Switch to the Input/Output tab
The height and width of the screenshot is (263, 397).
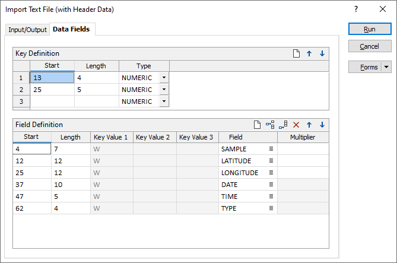(x=27, y=30)
